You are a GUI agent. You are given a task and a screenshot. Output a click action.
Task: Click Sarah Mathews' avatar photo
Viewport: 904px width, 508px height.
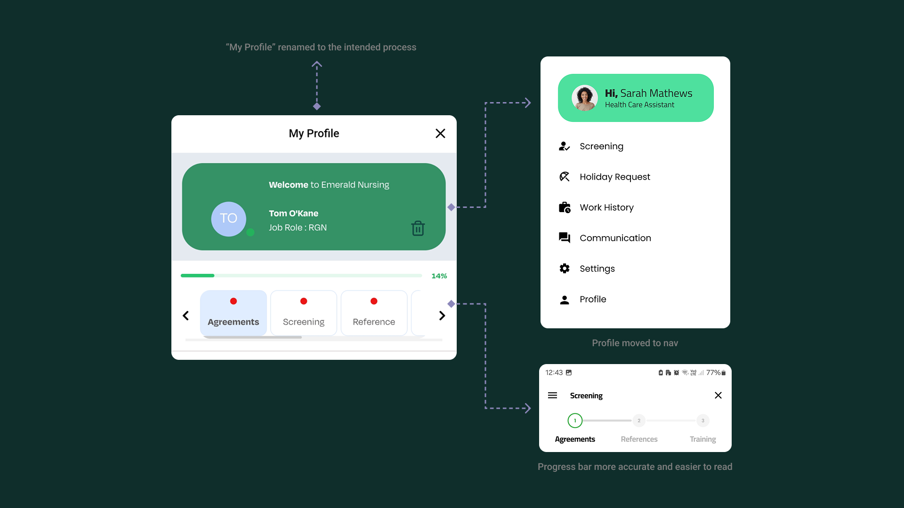click(584, 98)
